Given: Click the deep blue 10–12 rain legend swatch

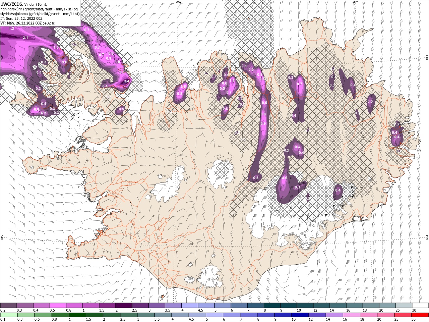Looking at the screenshot, I should click(300, 315).
